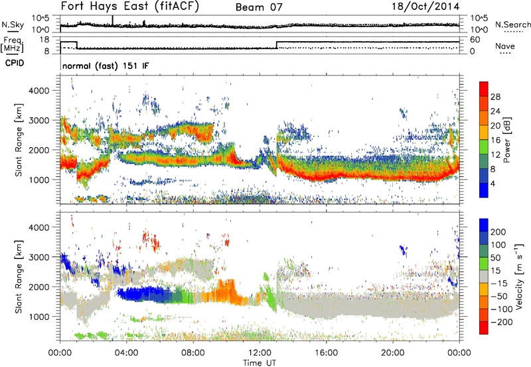Click the 'Slant Range [km]' label of power panel
The width and height of the screenshot is (531, 367).
pos(19,140)
